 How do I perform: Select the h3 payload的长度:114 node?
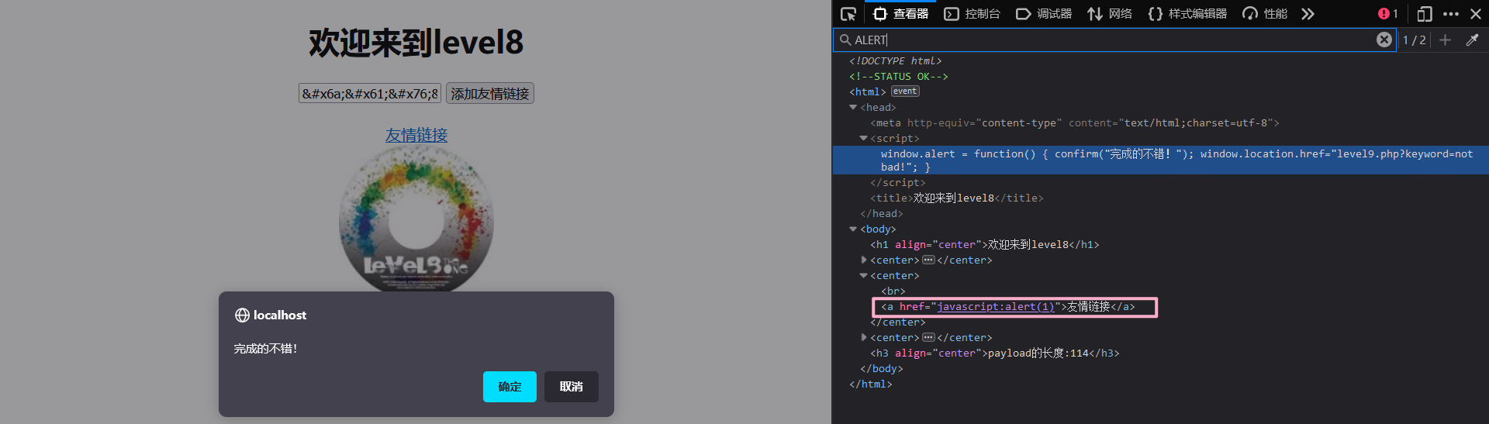pos(994,353)
